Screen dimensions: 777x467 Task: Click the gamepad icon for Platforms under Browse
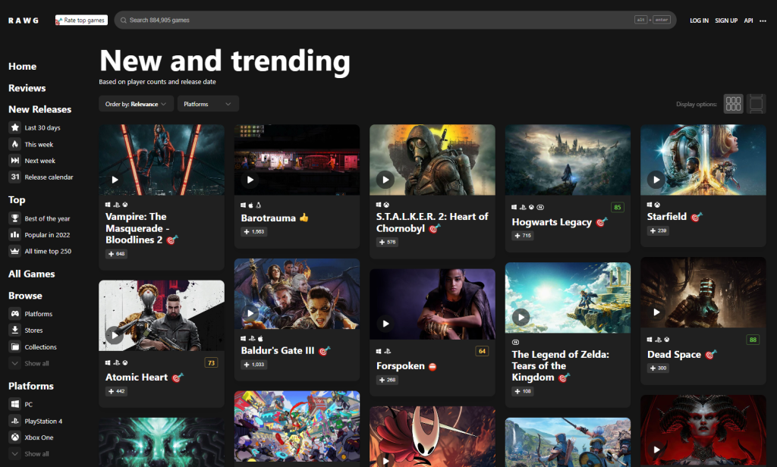point(15,313)
